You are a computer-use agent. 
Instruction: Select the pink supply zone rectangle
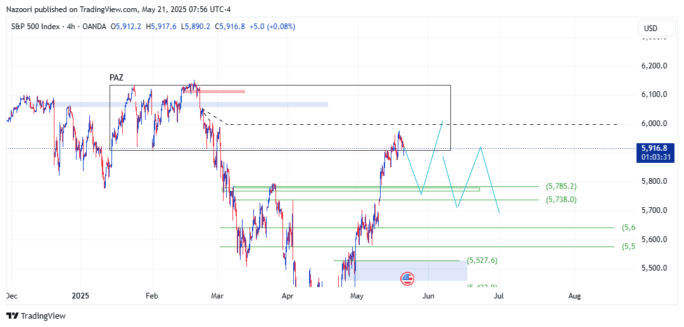click(214, 91)
